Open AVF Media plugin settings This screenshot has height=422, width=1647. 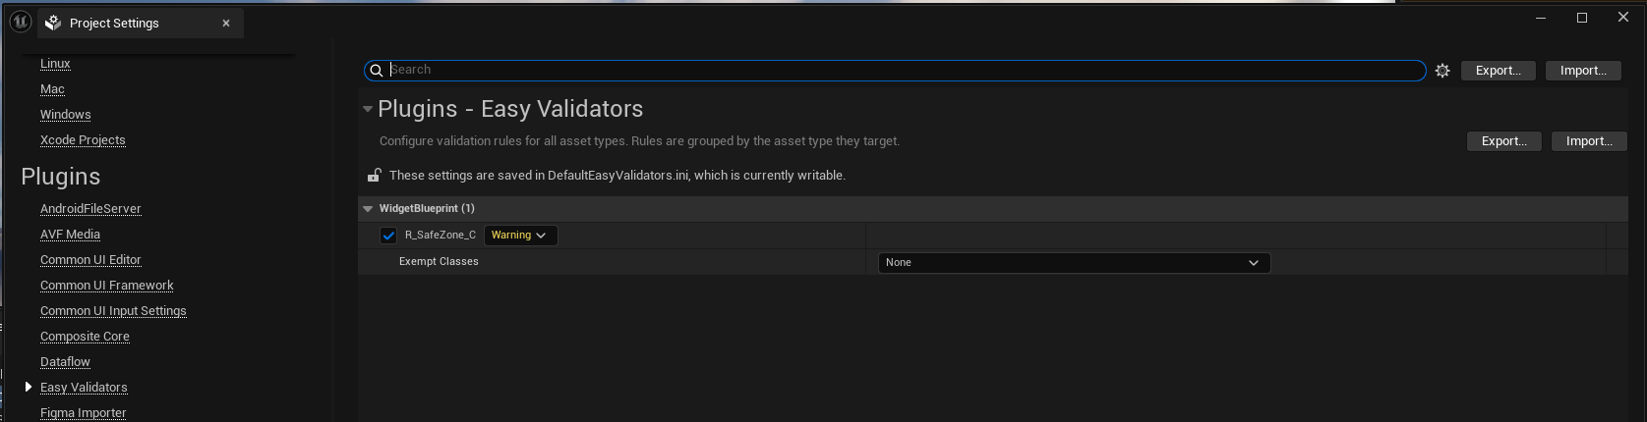(70, 235)
